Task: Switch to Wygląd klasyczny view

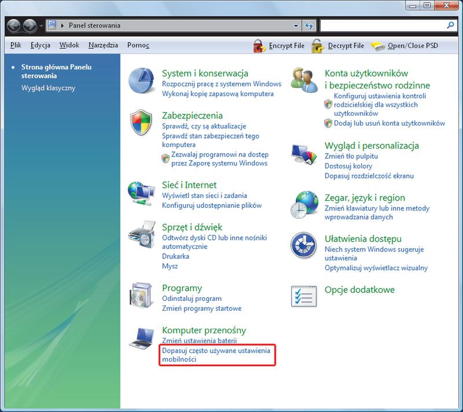Action: click(48, 88)
